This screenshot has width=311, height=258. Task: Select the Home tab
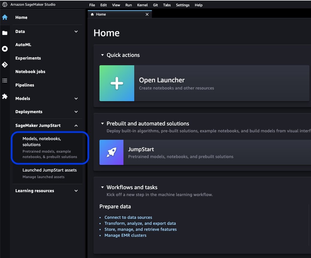click(120, 14)
